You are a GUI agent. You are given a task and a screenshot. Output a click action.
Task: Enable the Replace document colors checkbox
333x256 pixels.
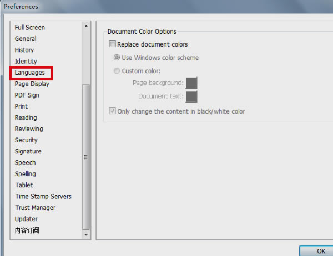pyautogui.click(x=112, y=44)
